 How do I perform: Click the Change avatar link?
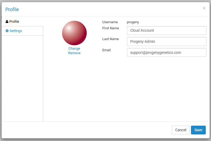pos(74,49)
